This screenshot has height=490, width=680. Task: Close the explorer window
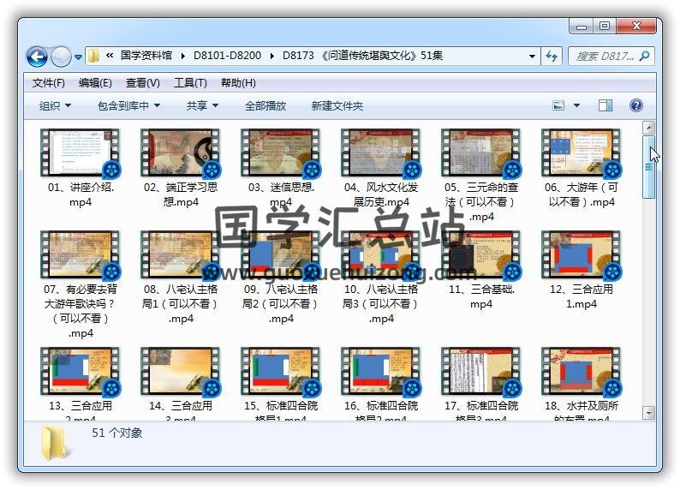[x=635, y=27]
